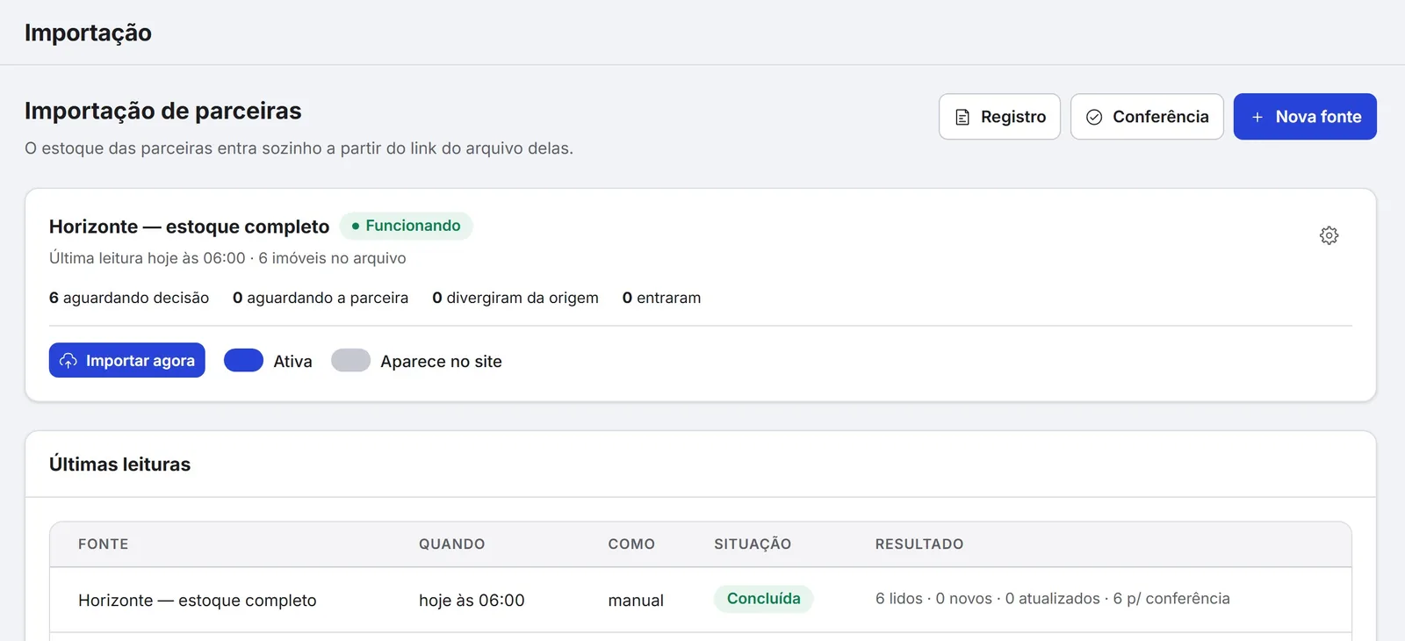Screen dimensions: 1405x641
Task: Click 'Última leitura hoje às 06:00' text
Action: point(148,258)
